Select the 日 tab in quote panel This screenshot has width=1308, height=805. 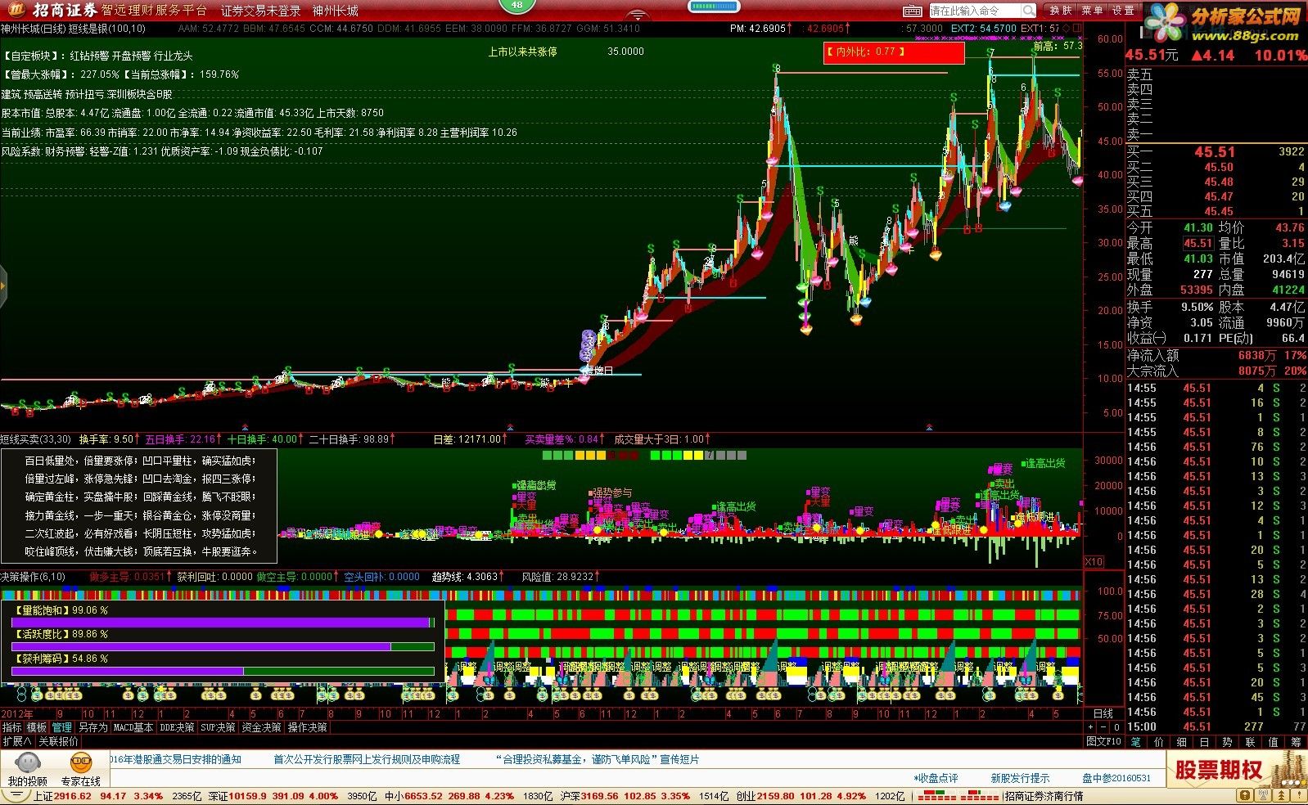click(x=1205, y=742)
